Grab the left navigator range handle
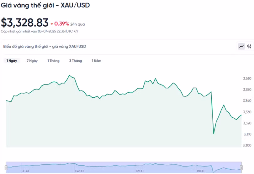Viewport: 254px width, 174px height. point(6,167)
